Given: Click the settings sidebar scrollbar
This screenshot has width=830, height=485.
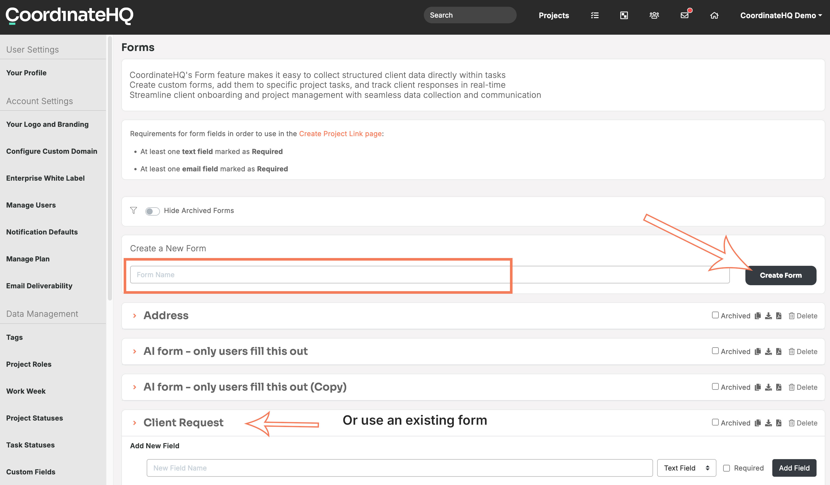Looking at the screenshot, I should (x=110, y=168).
